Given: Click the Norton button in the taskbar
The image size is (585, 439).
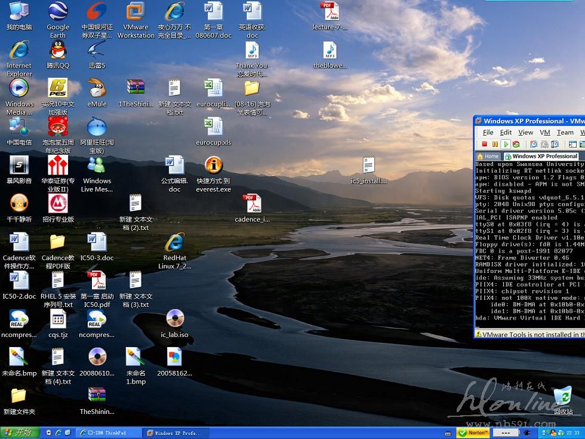Looking at the screenshot, I should click(473, 432).
